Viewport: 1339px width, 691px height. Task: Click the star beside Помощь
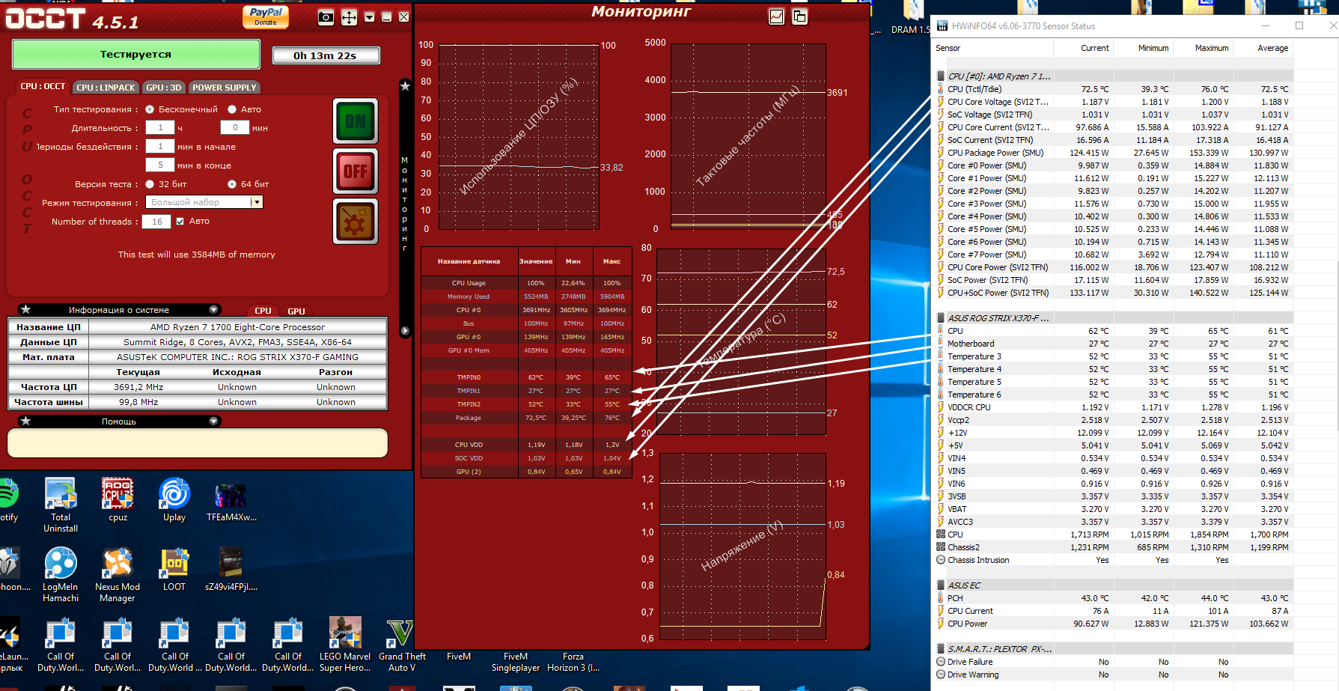pos(25,421)
